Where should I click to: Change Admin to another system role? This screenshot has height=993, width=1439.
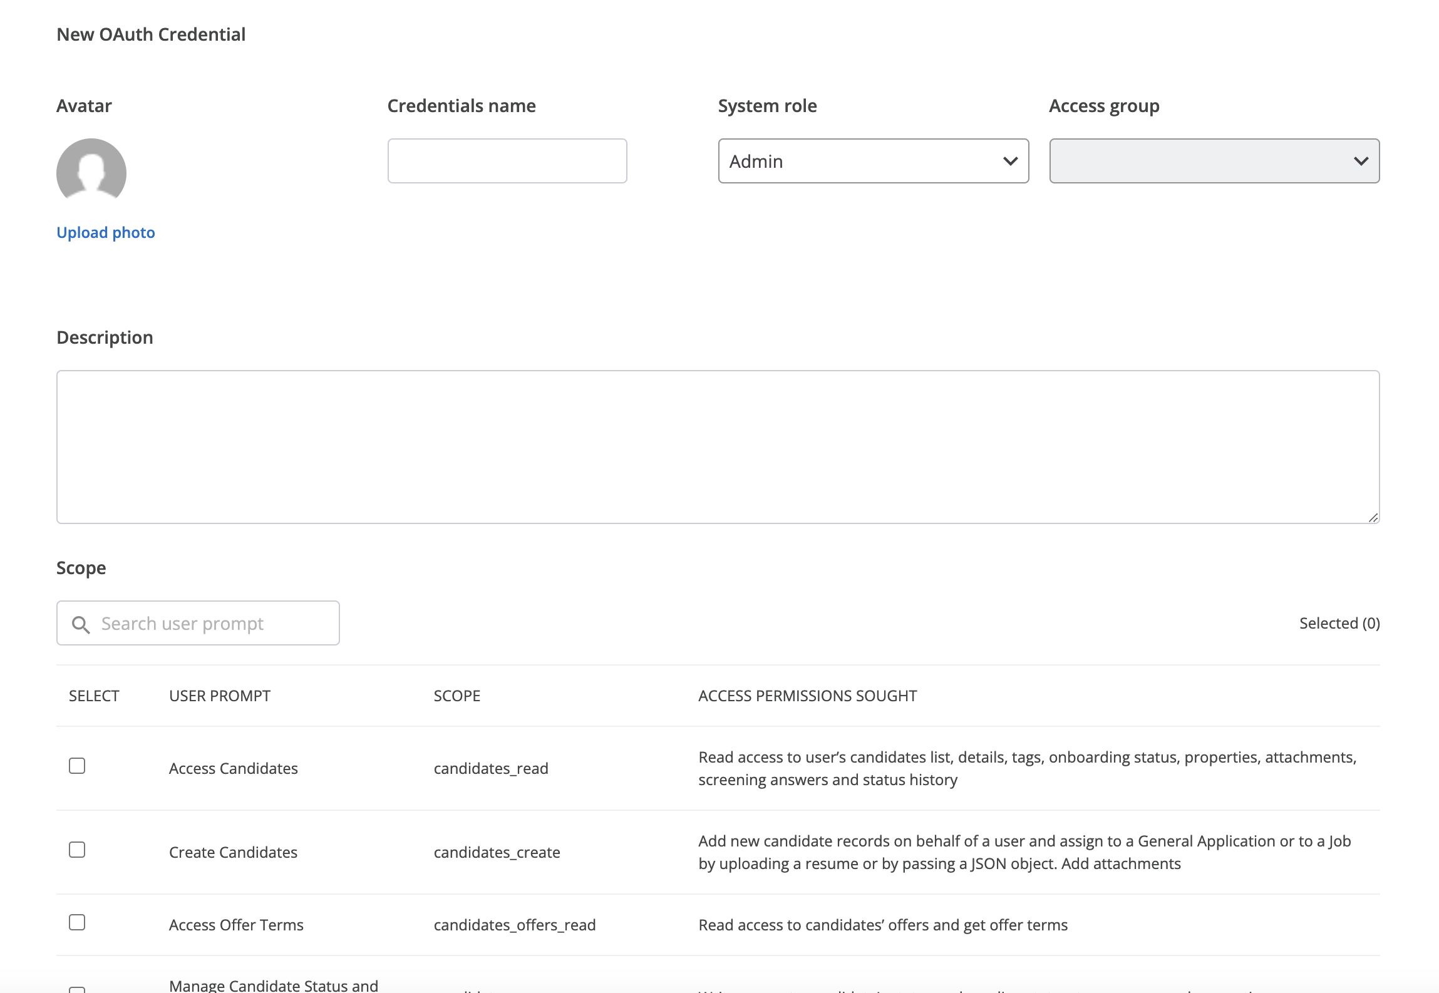point(873,162)
